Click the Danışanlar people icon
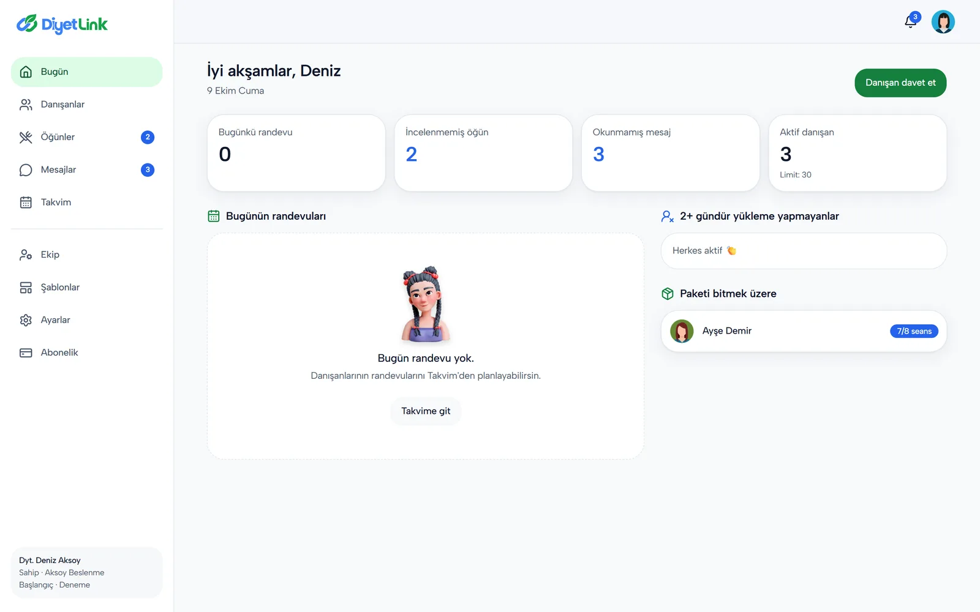The image size is (980, 612). click(x=26, y=105)
